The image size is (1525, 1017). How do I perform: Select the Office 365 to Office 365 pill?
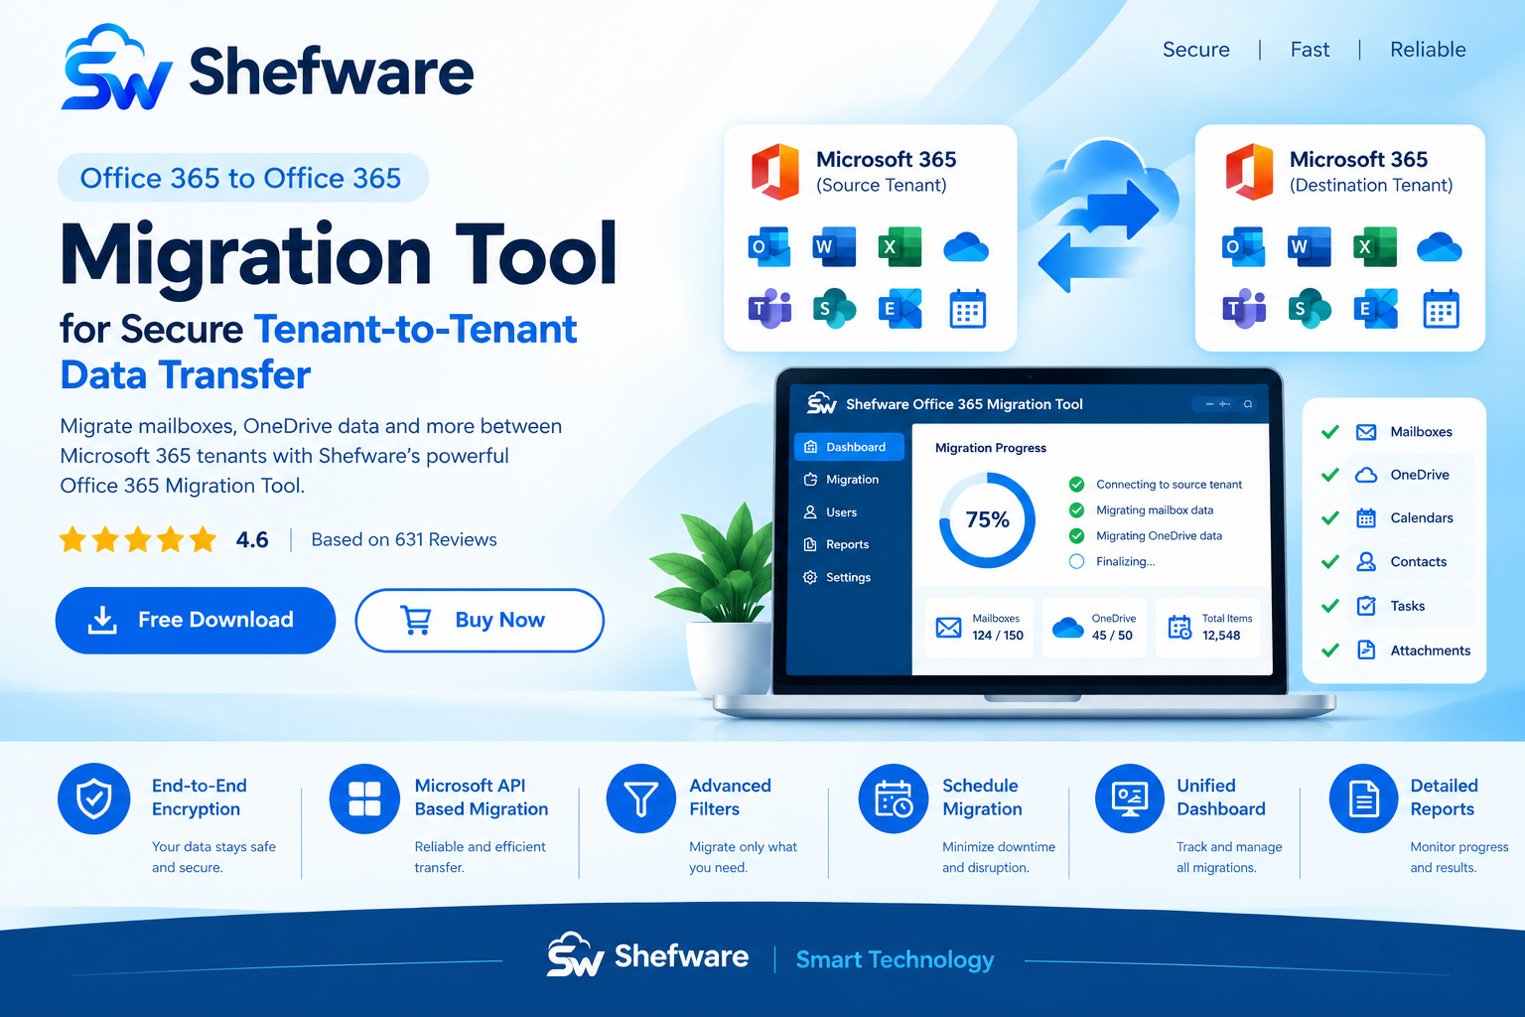pyautogui.click(x=242, y=178)
